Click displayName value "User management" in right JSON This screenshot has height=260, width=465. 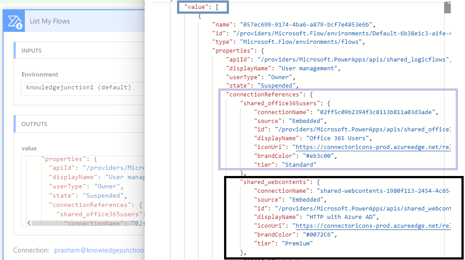pyautogui.click(x=308, y=69)
